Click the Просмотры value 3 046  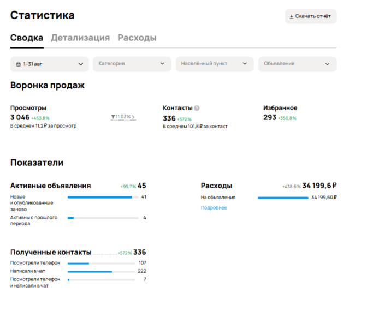pyautogui.click(x=20, y=117)
